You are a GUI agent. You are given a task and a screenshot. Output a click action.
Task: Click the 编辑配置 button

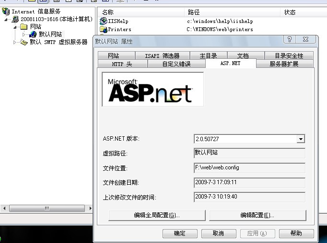pos(257,215)
